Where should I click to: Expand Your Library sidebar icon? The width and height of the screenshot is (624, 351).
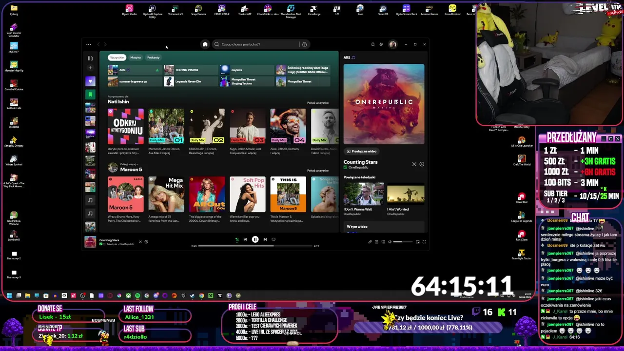(x=90, y=58)
